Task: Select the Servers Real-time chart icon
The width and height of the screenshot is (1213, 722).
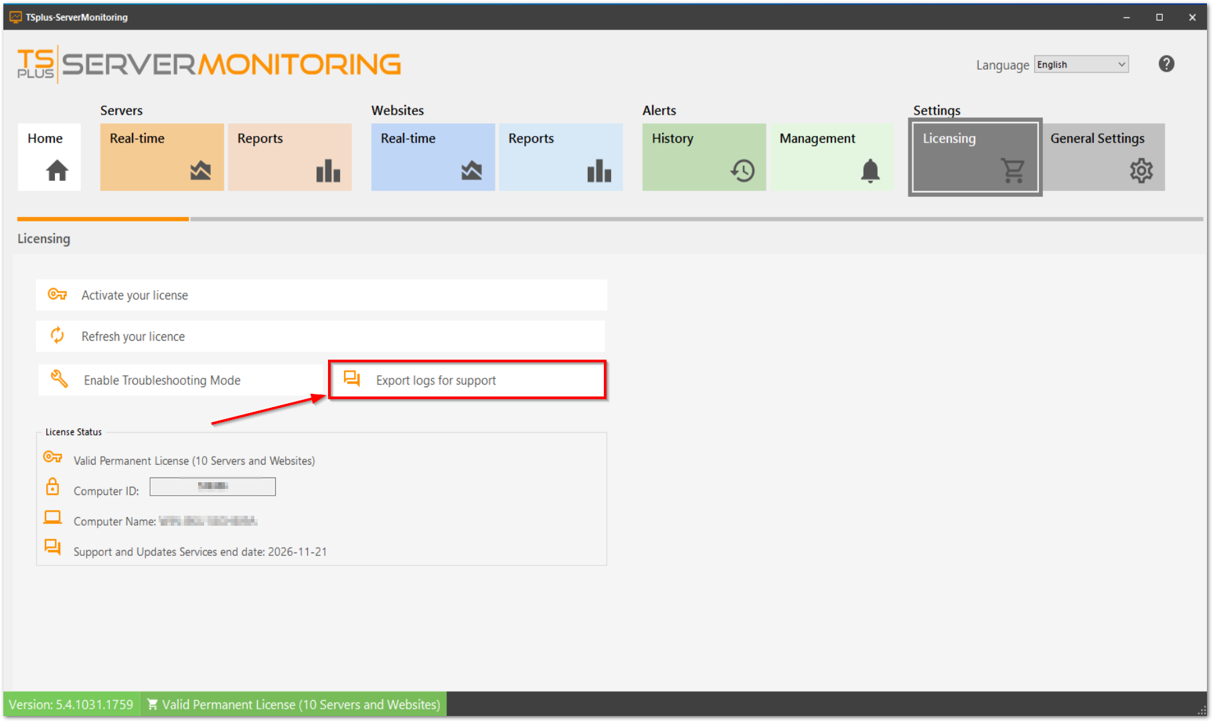Action: (200, 170)
